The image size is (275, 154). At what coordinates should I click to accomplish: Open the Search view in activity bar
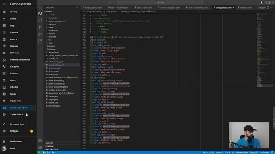click(x=40, y=20)
